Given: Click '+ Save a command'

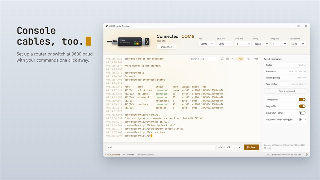Looking at the screenshot, I should pos(286,91).
